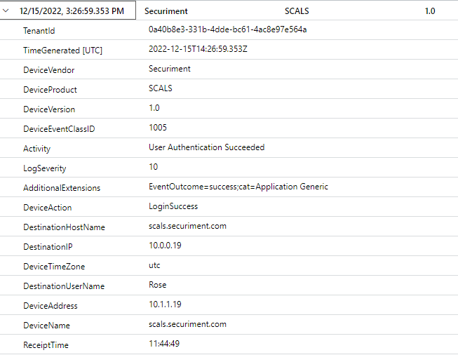The height and width of the screenshot is (355, 458).
Task: Select the AdditionalExtensions field label
Action: 62,188
